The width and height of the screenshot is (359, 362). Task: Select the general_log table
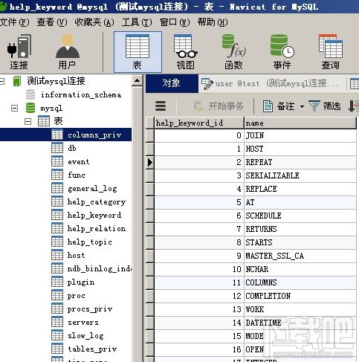[92, 189]
